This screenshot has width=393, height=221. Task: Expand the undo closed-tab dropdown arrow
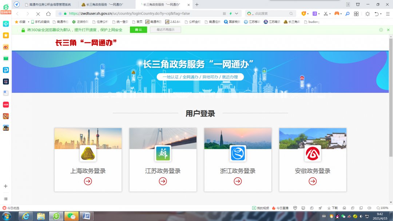[x=381, y=14]
